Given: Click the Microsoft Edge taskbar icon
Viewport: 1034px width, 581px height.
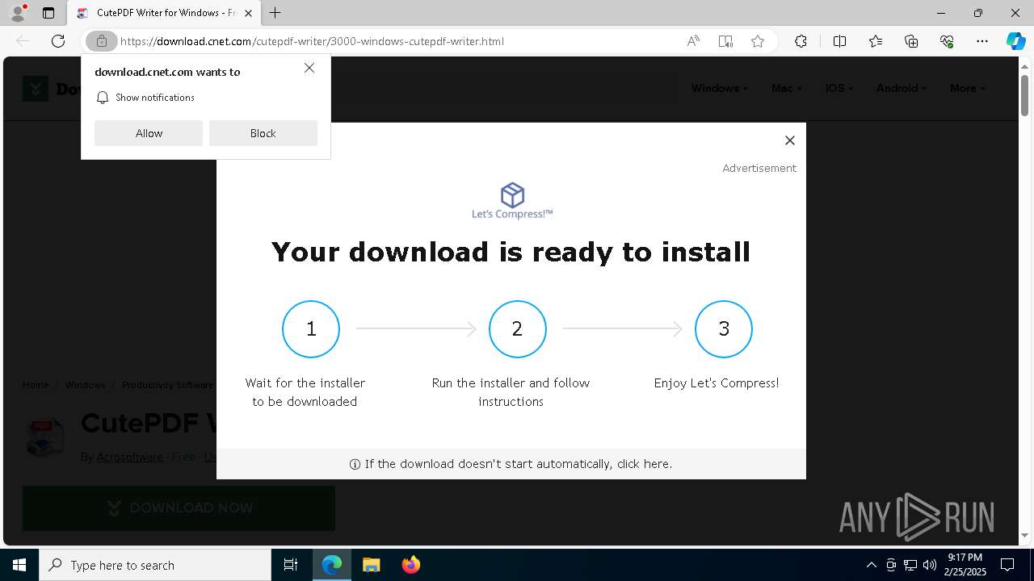Looking at the screenshot, I should [x=332, y=565].
